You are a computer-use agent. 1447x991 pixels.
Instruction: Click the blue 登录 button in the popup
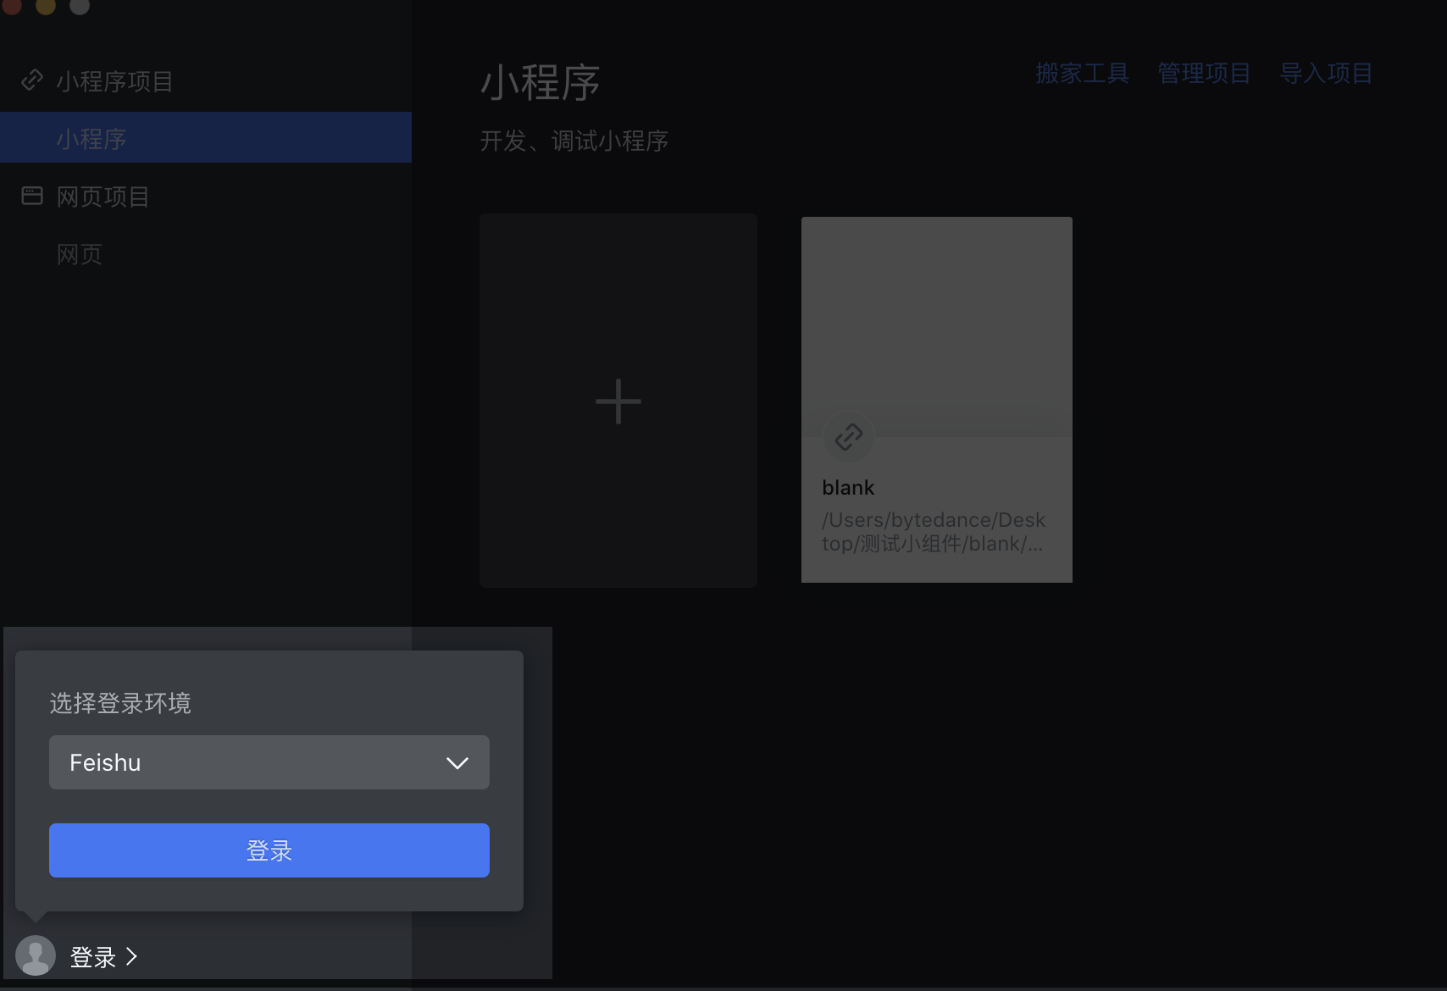click(269, 850)
